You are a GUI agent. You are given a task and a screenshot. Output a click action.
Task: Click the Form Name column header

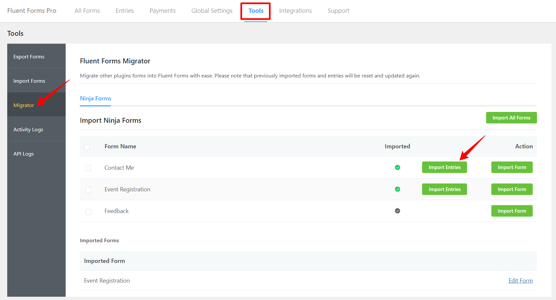(x=120, y=146)
